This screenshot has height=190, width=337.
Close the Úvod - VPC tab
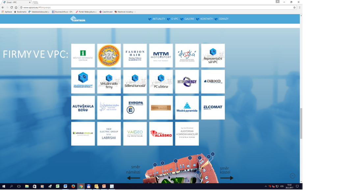30,2
